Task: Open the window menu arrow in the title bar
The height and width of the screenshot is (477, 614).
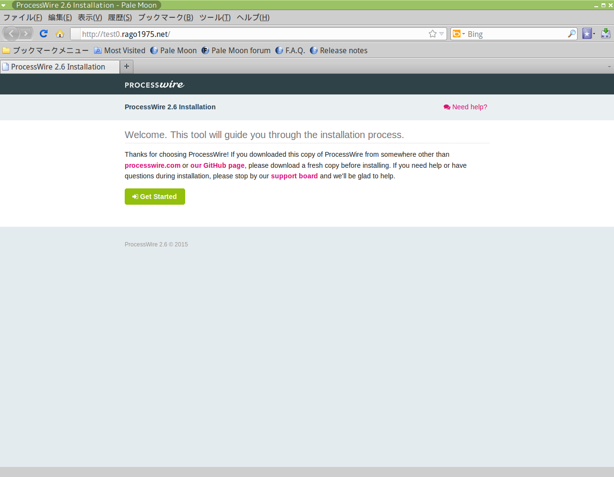Action: pos(4,5)
